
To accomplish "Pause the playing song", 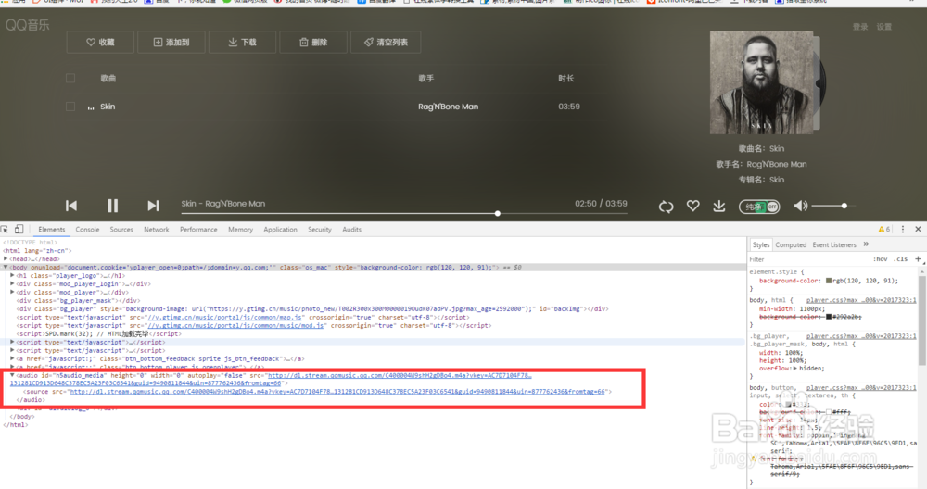I will (112, 205).
